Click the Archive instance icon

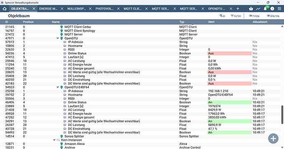(61, 147)
